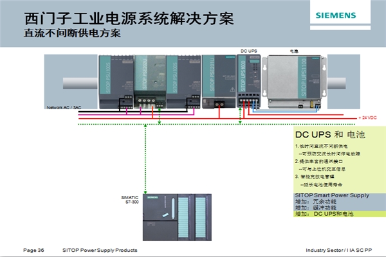Click the text "SITOP Smart Power Supply"
Screen dimensions: 386x257
[x=332, y=195]
